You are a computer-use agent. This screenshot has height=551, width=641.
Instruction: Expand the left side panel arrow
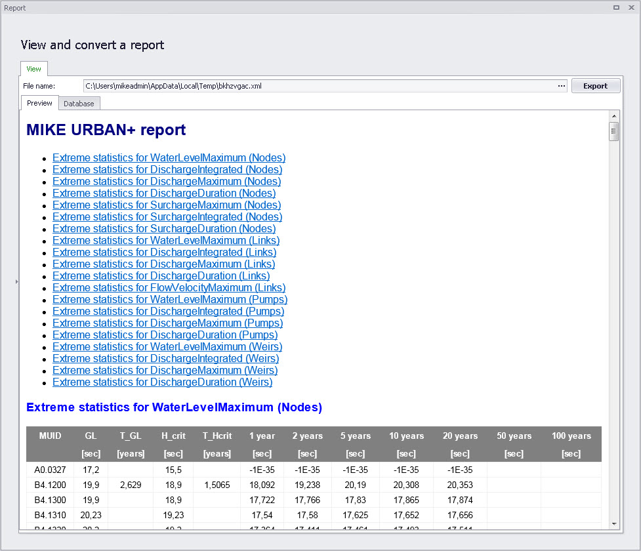pos(17,281)
